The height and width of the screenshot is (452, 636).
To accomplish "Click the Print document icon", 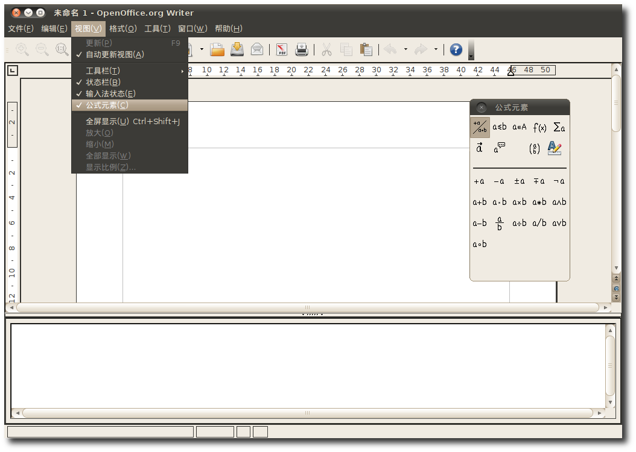I will pyautogui.click(x=302, y=49).
